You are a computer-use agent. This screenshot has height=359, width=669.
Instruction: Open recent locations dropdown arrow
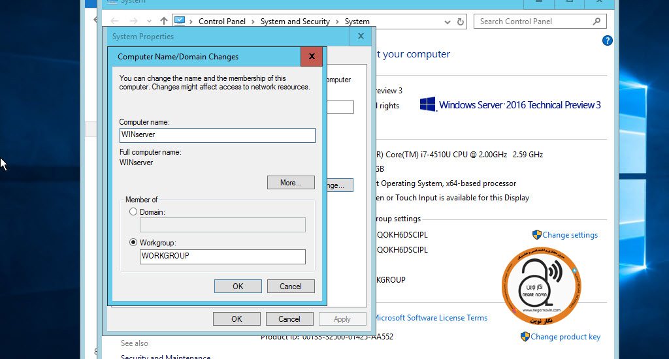[x=149, y=22]
